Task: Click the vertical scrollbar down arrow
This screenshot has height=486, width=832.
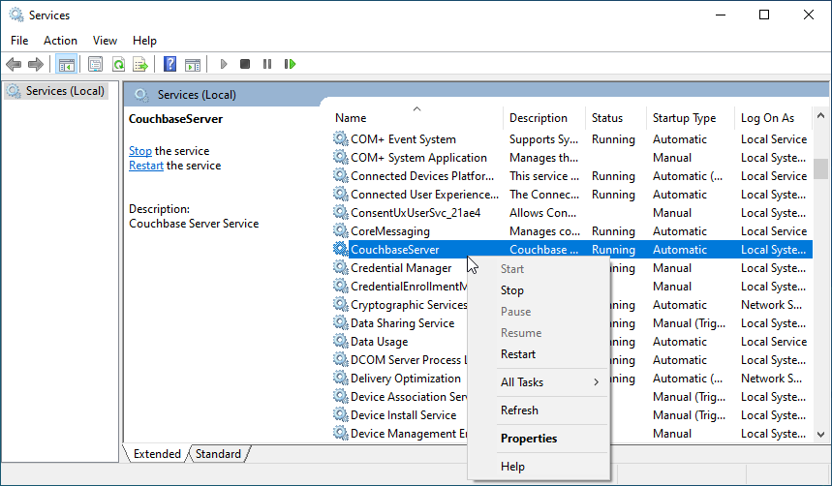Action: click(820, 435)
